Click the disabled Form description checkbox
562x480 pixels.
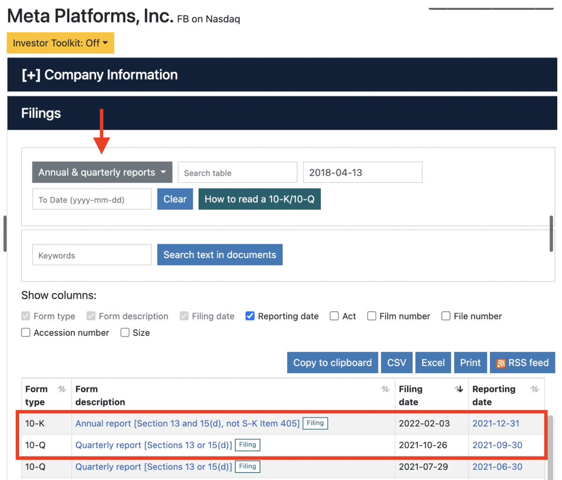(91, 316)
